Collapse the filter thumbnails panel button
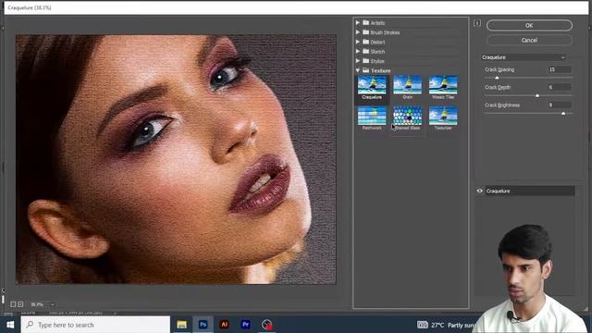This screenshot has height=333, width=592. click(477, 23)
